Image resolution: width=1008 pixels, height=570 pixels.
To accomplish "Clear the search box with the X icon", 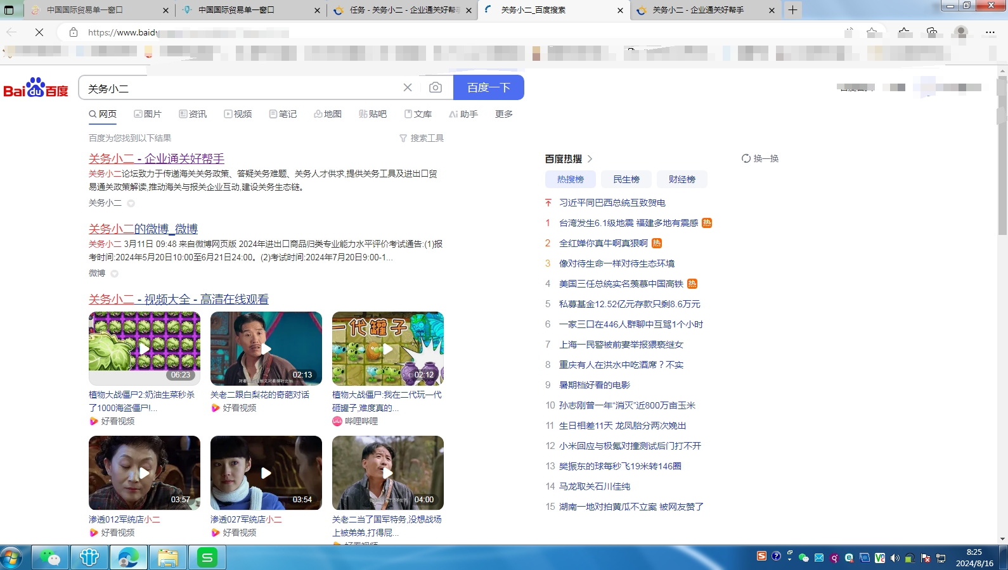I will click(x=408, y=87).
